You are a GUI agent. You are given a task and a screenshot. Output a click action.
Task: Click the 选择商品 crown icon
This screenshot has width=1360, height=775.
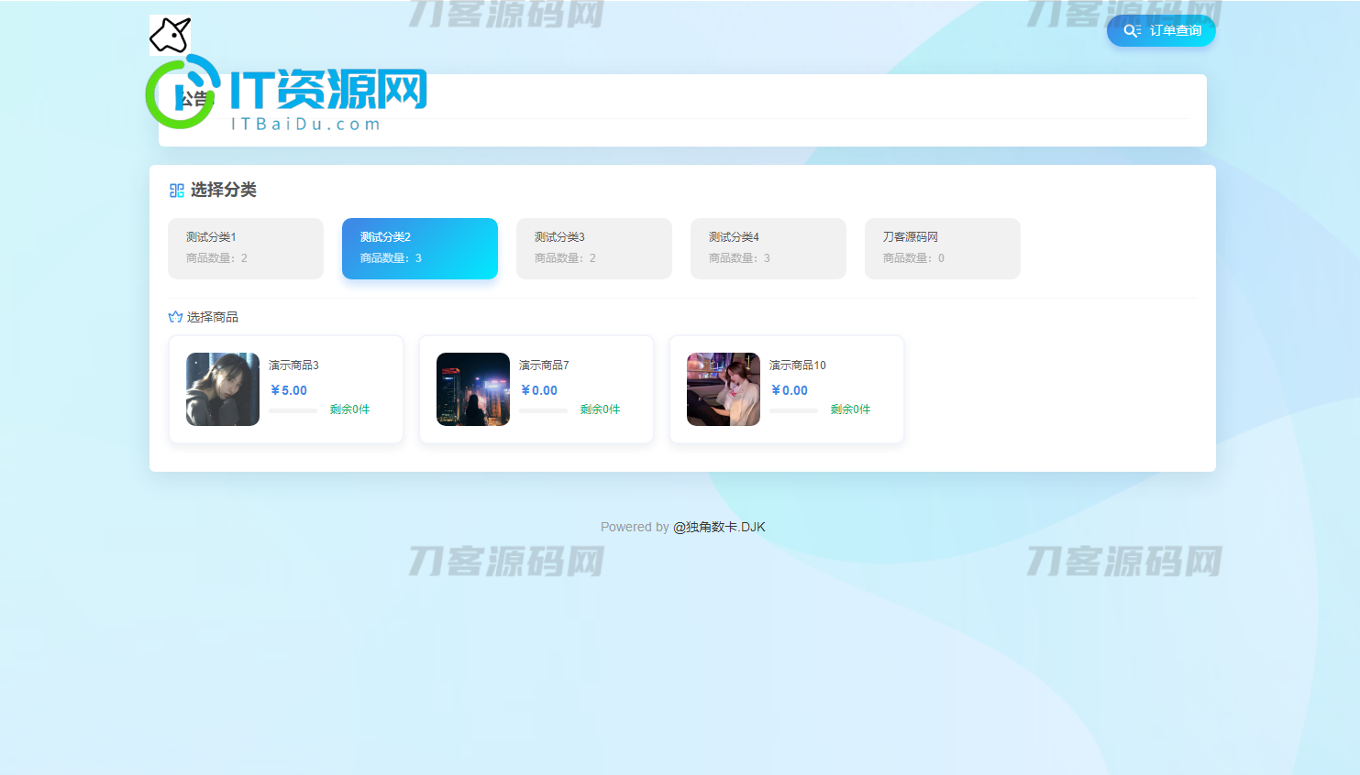click(x=175, y=317)
